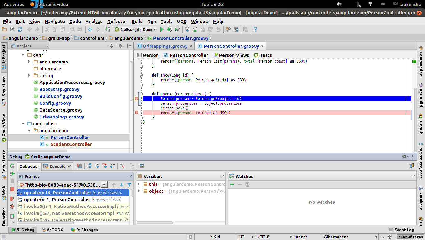
Task: Toggle breakpoint on Person.get line
Action: (137, 99)
